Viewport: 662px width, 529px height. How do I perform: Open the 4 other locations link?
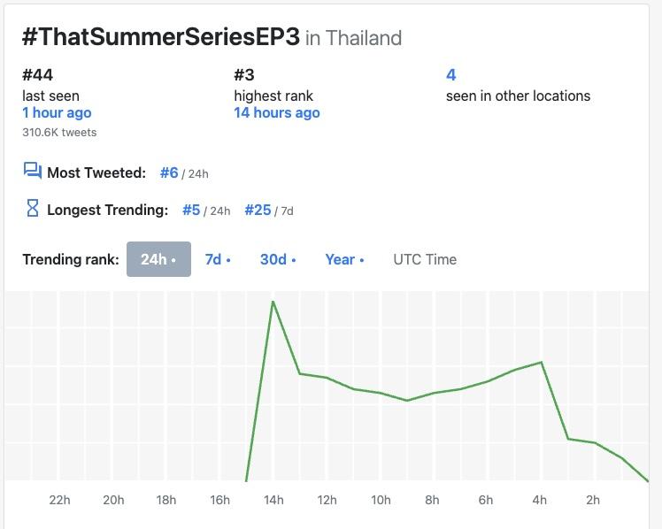click(451, 75)
